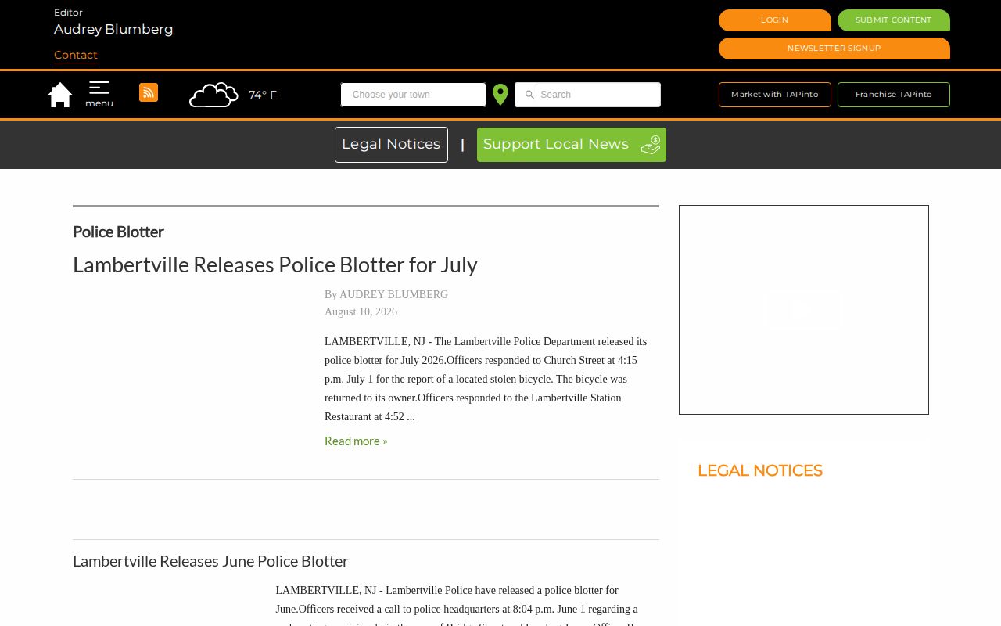Click the AUDREY BLUMBERG byline

tap(393, 295)
